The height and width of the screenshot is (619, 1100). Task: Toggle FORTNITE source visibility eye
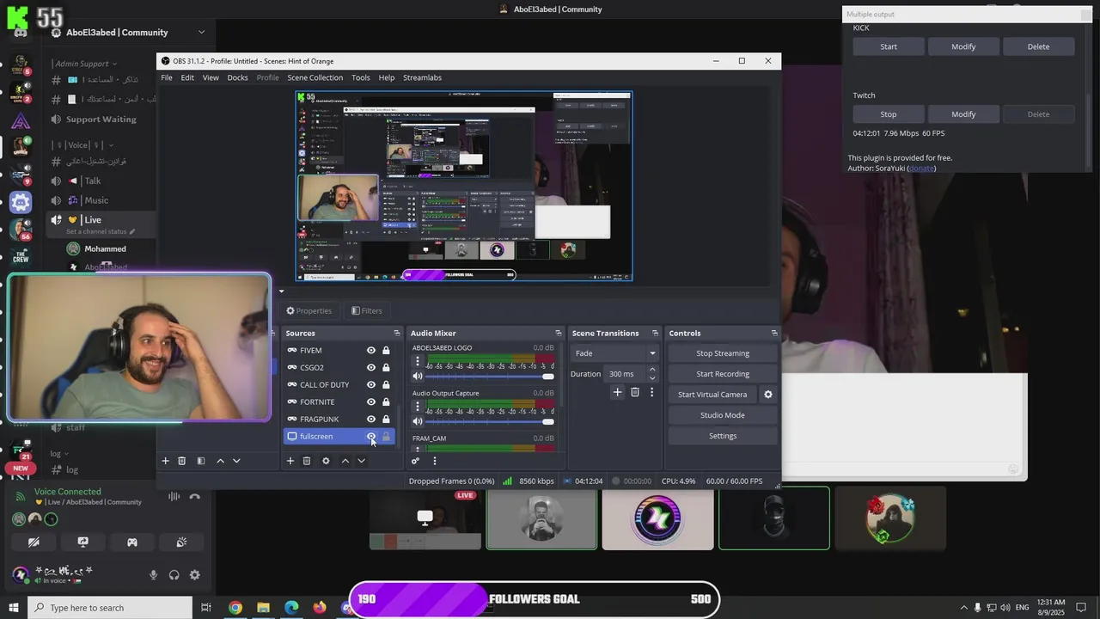371,402
